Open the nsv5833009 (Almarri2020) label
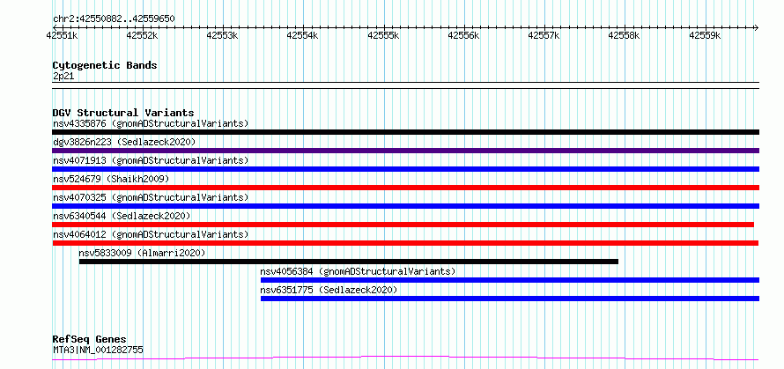Viewport: 784px width, 369px height. point(142,253)
